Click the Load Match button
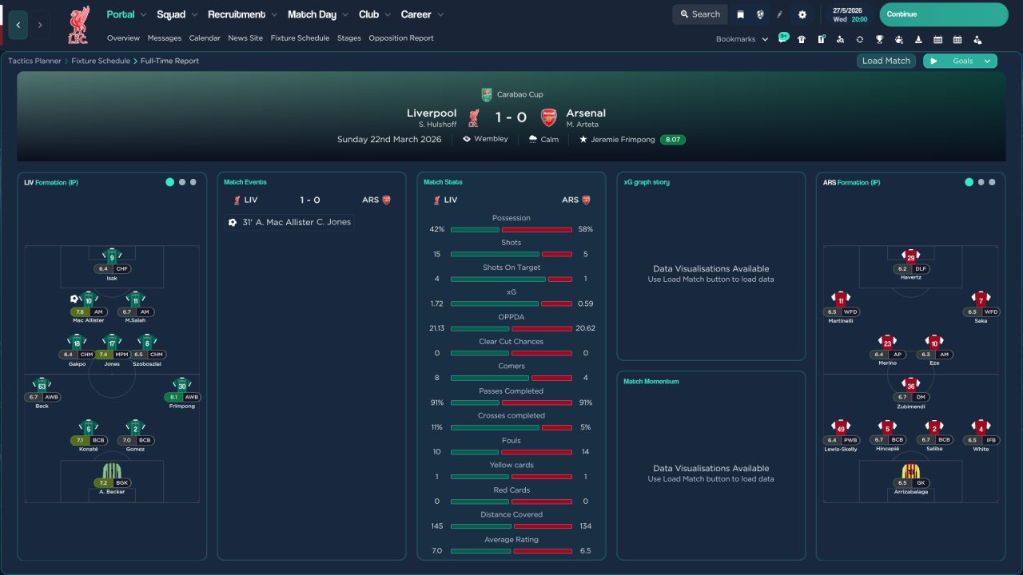The image size is (1023, 575). 886,61
